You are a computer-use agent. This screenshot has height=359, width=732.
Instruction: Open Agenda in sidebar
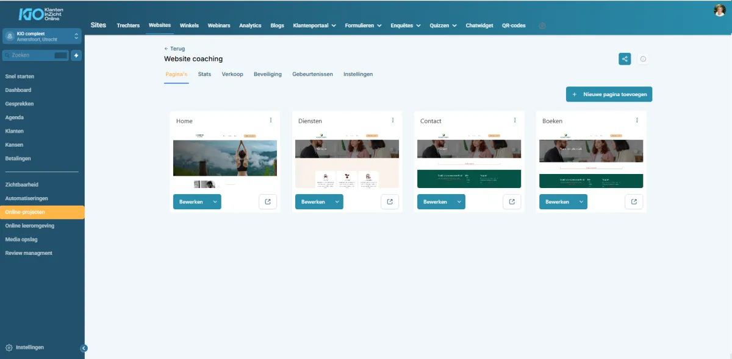point(15,117)
